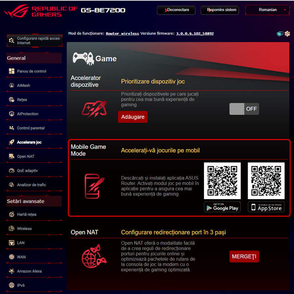Image resolution: width=294 pixels, height=294 pixels.
Task: Click the Open NAT globe controllers icon
Action: pyautogui.click(x=94, y=256)
